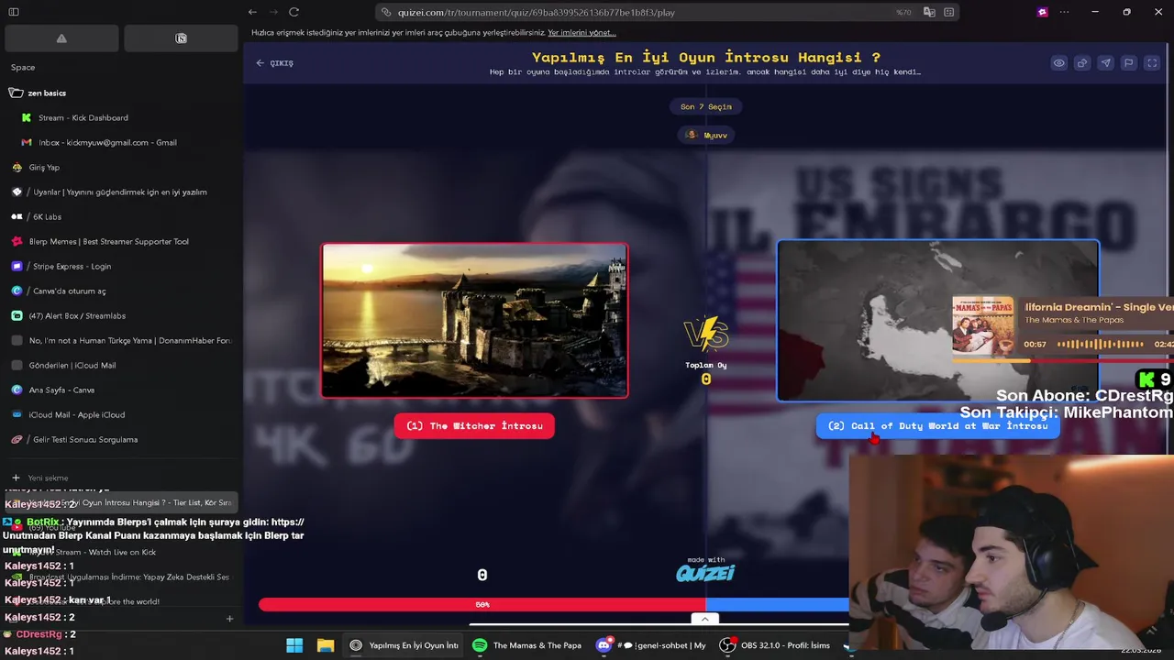Click the Streamlabs icon beside Alert Box

[x=17, y=315]
